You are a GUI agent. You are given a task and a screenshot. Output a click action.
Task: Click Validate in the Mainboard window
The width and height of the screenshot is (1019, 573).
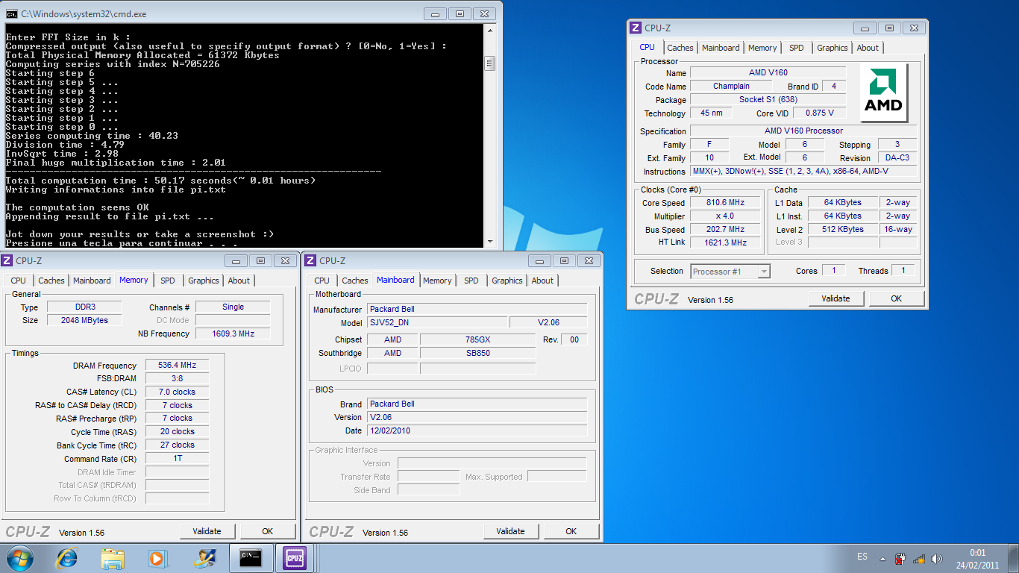[510, 531]
